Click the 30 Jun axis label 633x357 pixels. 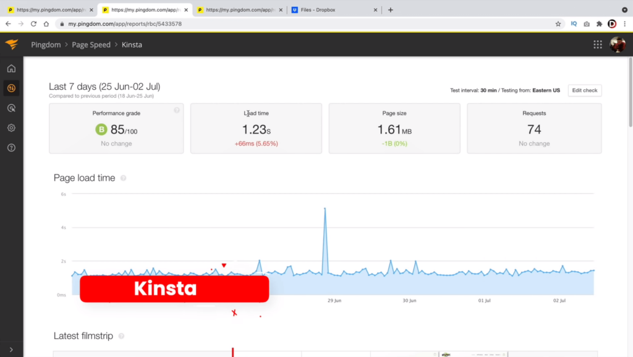click(409, 301)
